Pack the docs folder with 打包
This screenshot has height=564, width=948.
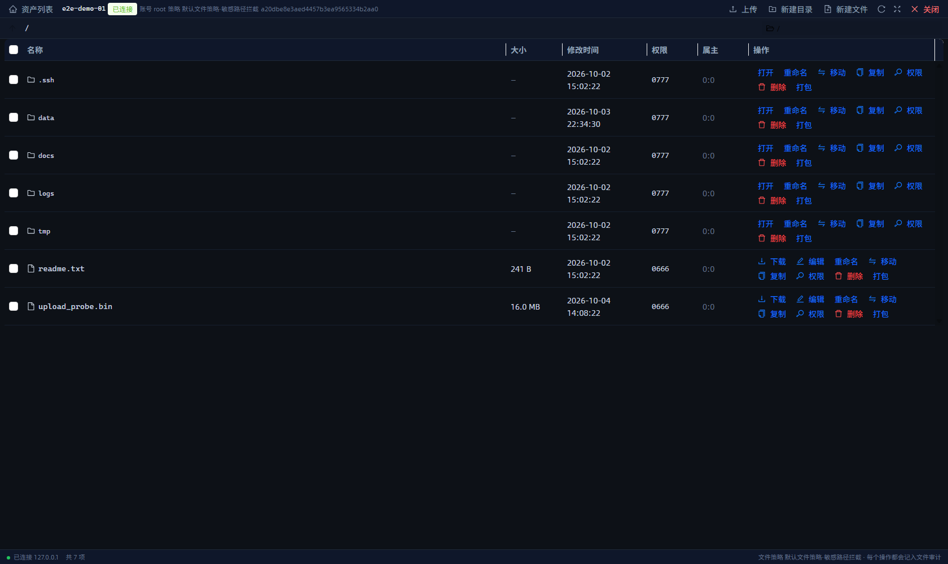pyautogui.click(x=804, y=163)
